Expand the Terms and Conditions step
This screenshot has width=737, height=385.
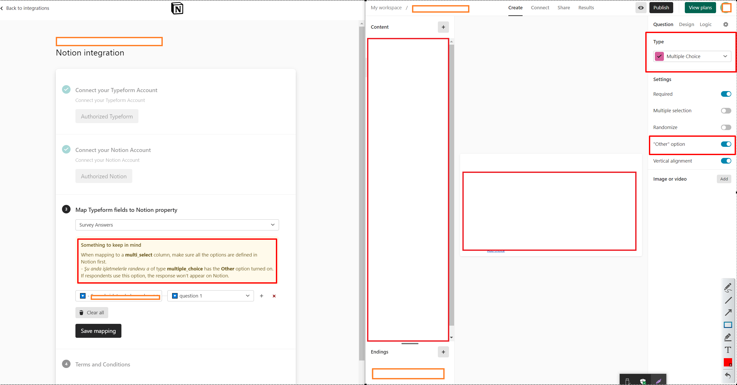coord(102,364)
